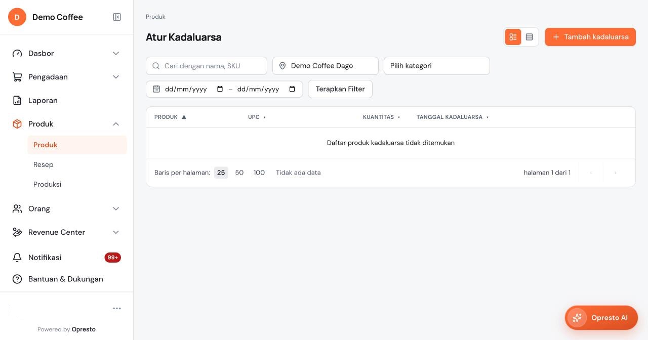Click the Pengadaan menu label
648x340 pixels.
coord(48,77)
